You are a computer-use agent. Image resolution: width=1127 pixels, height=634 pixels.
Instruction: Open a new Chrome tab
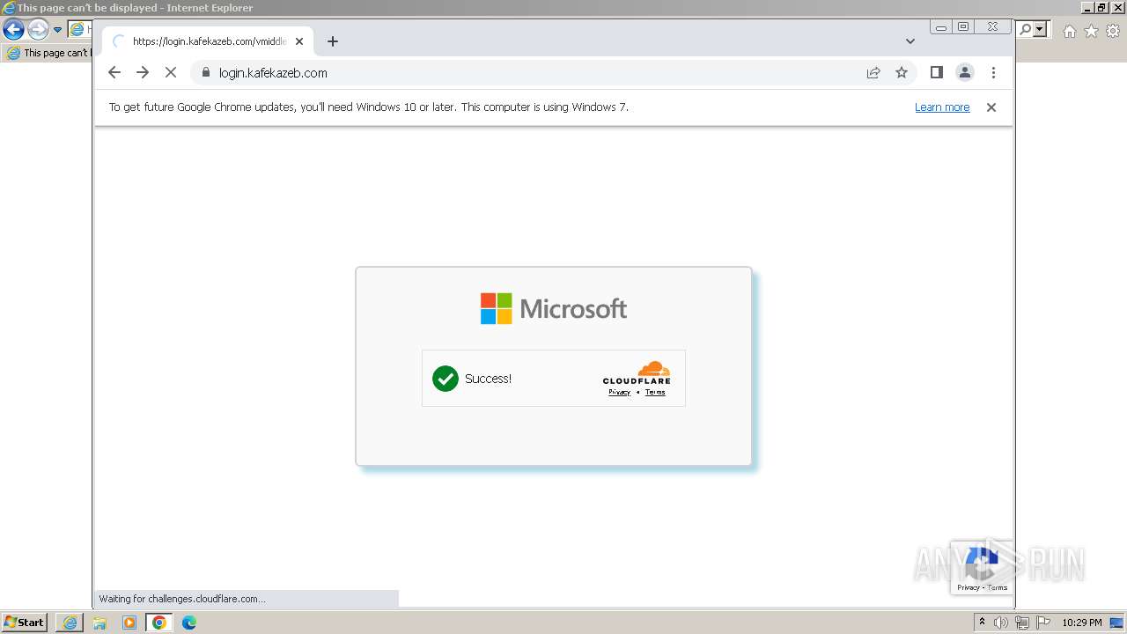pyautogui.click(x=332, y=41)
